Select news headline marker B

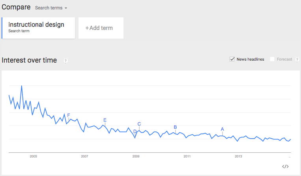click(176, 127)
